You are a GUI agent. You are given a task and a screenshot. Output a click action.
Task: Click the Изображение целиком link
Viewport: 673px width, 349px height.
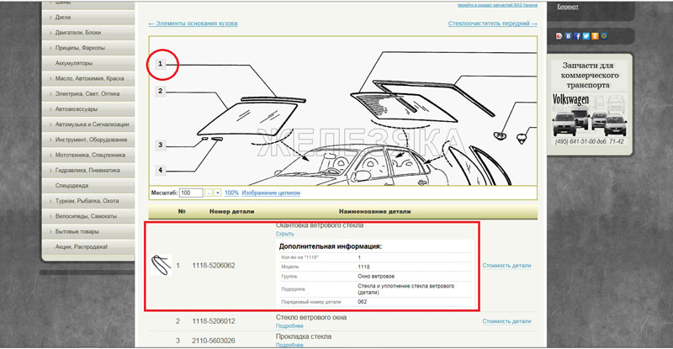[x=271, y=193]
